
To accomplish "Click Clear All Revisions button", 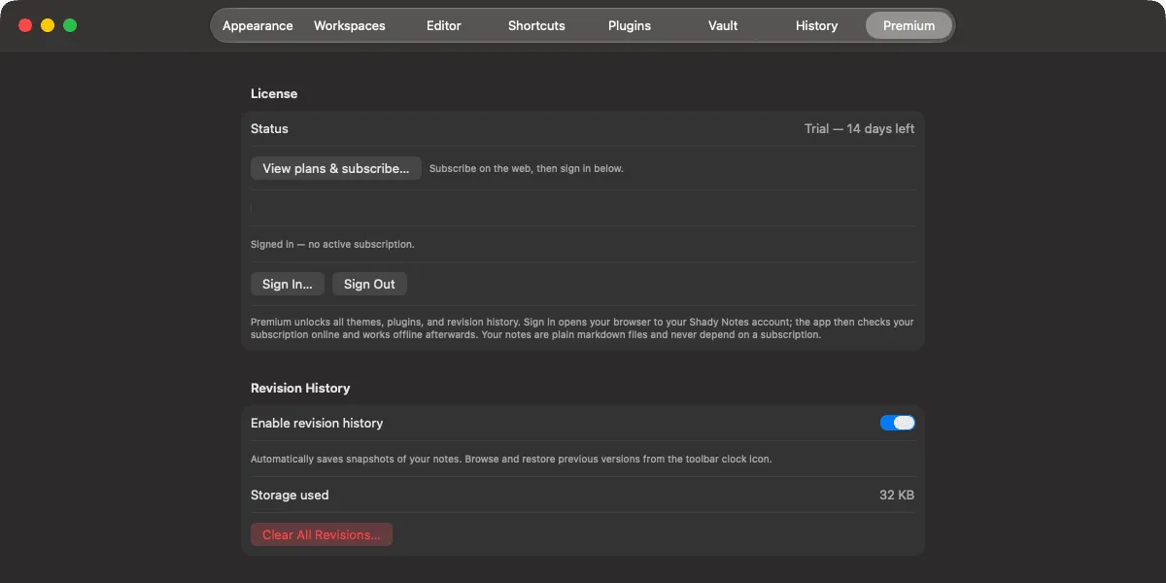I will tap(322, 534).
